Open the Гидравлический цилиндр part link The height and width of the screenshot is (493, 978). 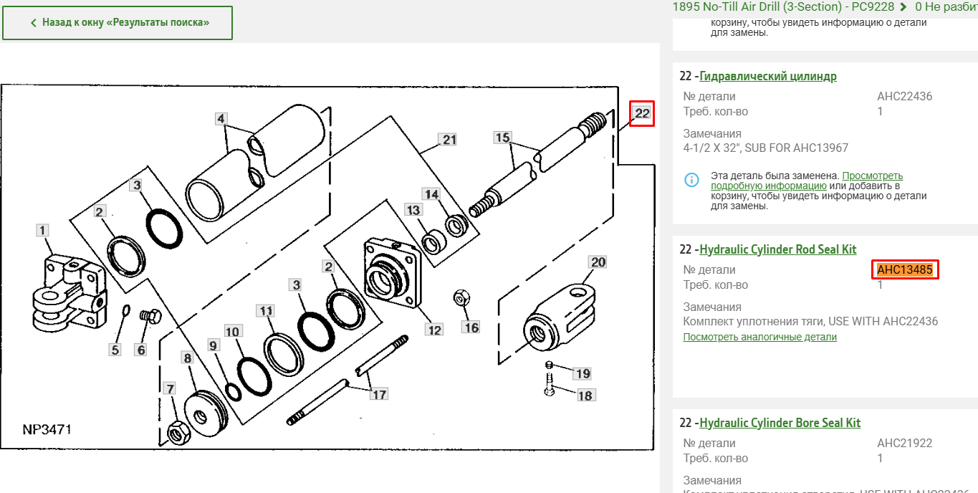coord(768,76)
